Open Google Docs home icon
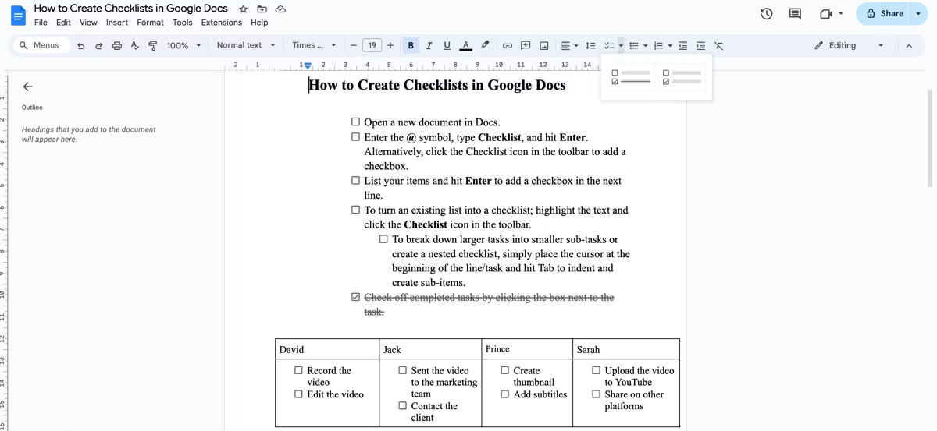Image resolution: width=937 pixels, height=431 pixels. [18, 15]
